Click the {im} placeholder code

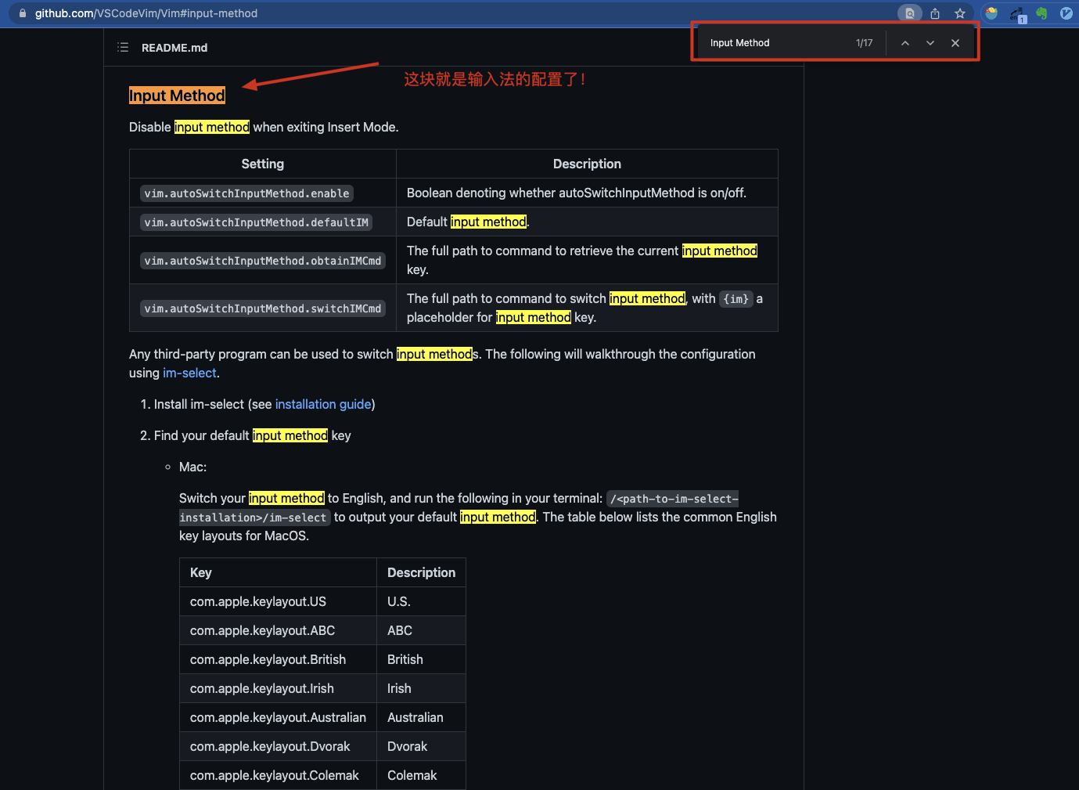[736, 299]
